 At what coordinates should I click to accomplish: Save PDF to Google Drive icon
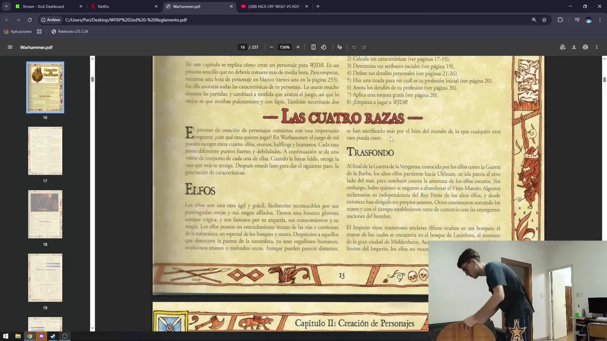[562, 47]
